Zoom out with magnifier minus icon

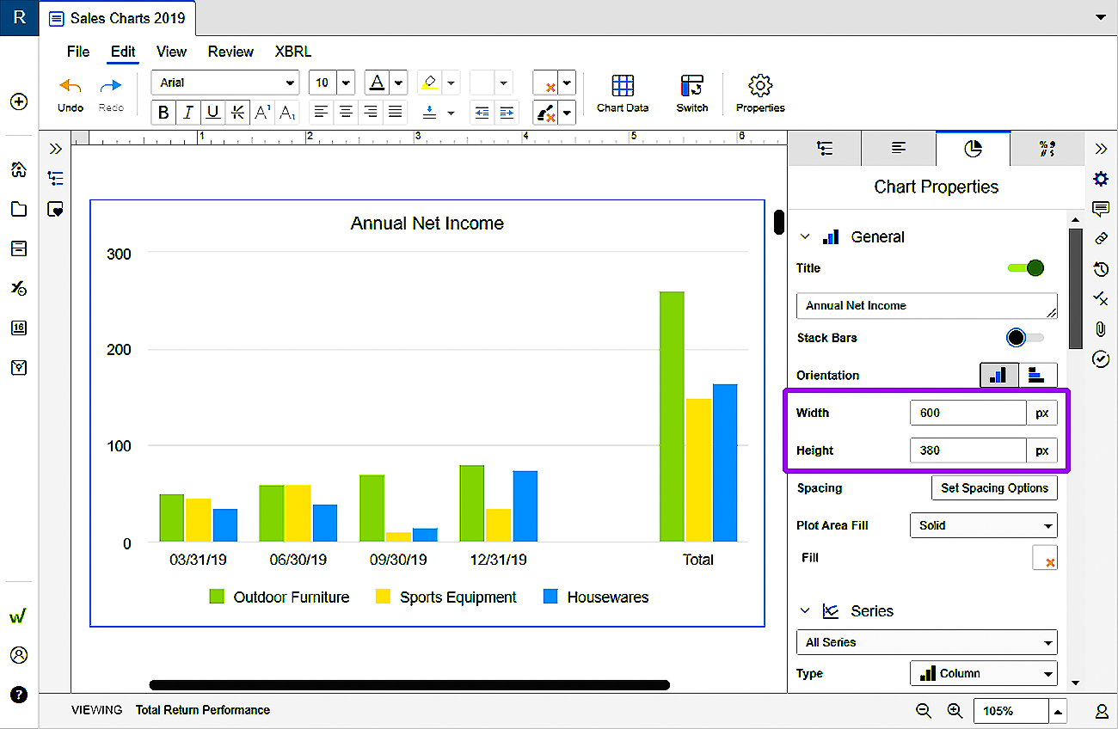tap(924, 711)
